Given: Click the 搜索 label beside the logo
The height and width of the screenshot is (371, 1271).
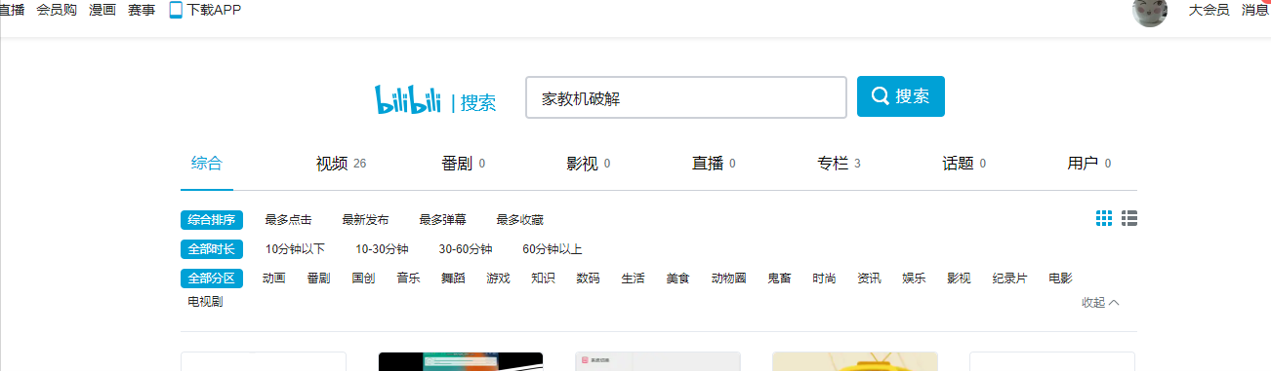Looking at the screenshot, I should click(478, 103).
